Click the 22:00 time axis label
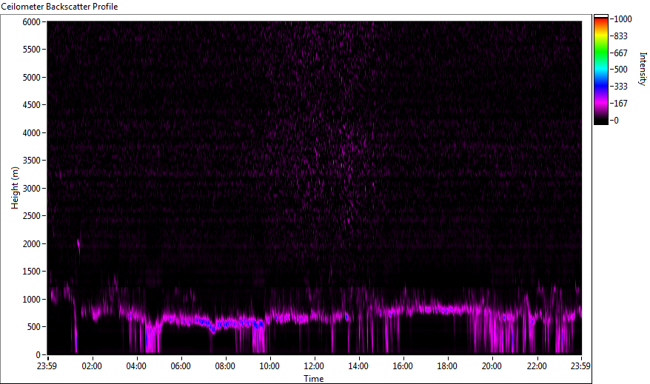 pyautogui.click(x=537, y=366)
